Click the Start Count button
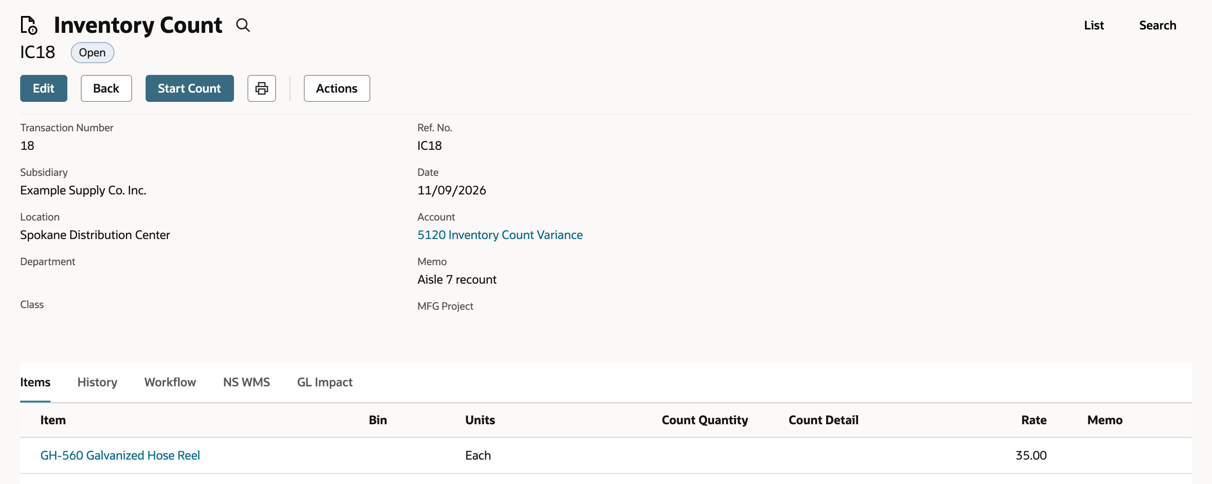The image size is (1212, 484). pyautogui.click(x=190, y=88)
